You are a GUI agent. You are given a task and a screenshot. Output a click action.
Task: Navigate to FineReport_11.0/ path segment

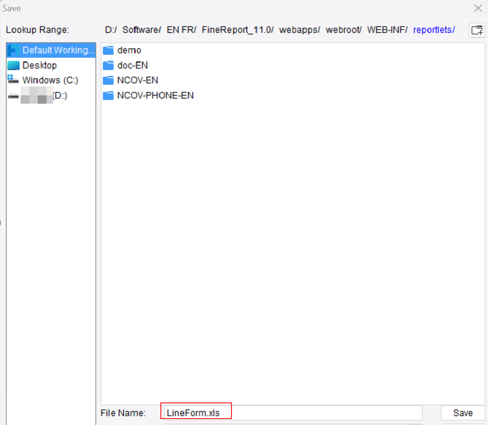tap(238, 30)
